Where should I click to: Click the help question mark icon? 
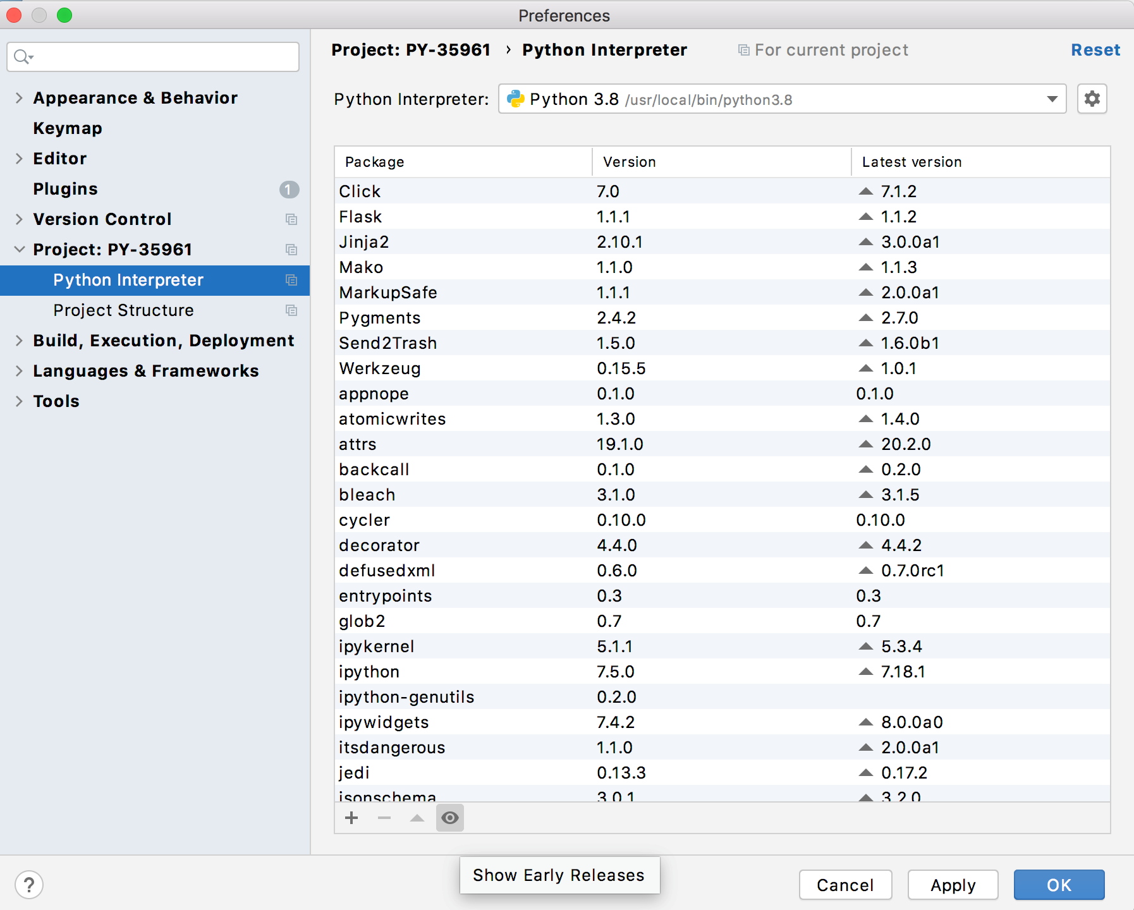click(29, 885)
